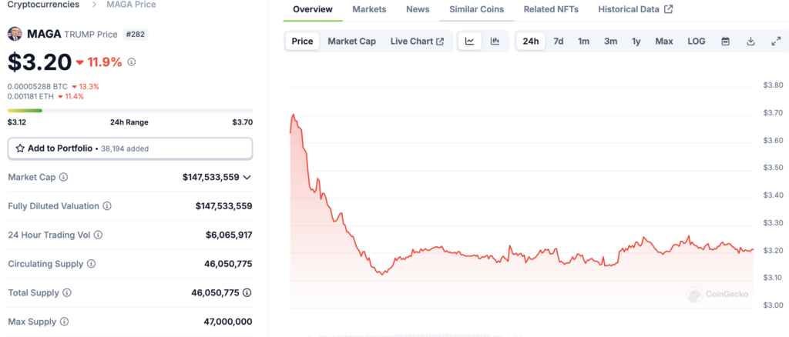Click info icon after Total Supply value
The height and width of the screenshot is (337, 789).
pos(247,292)
